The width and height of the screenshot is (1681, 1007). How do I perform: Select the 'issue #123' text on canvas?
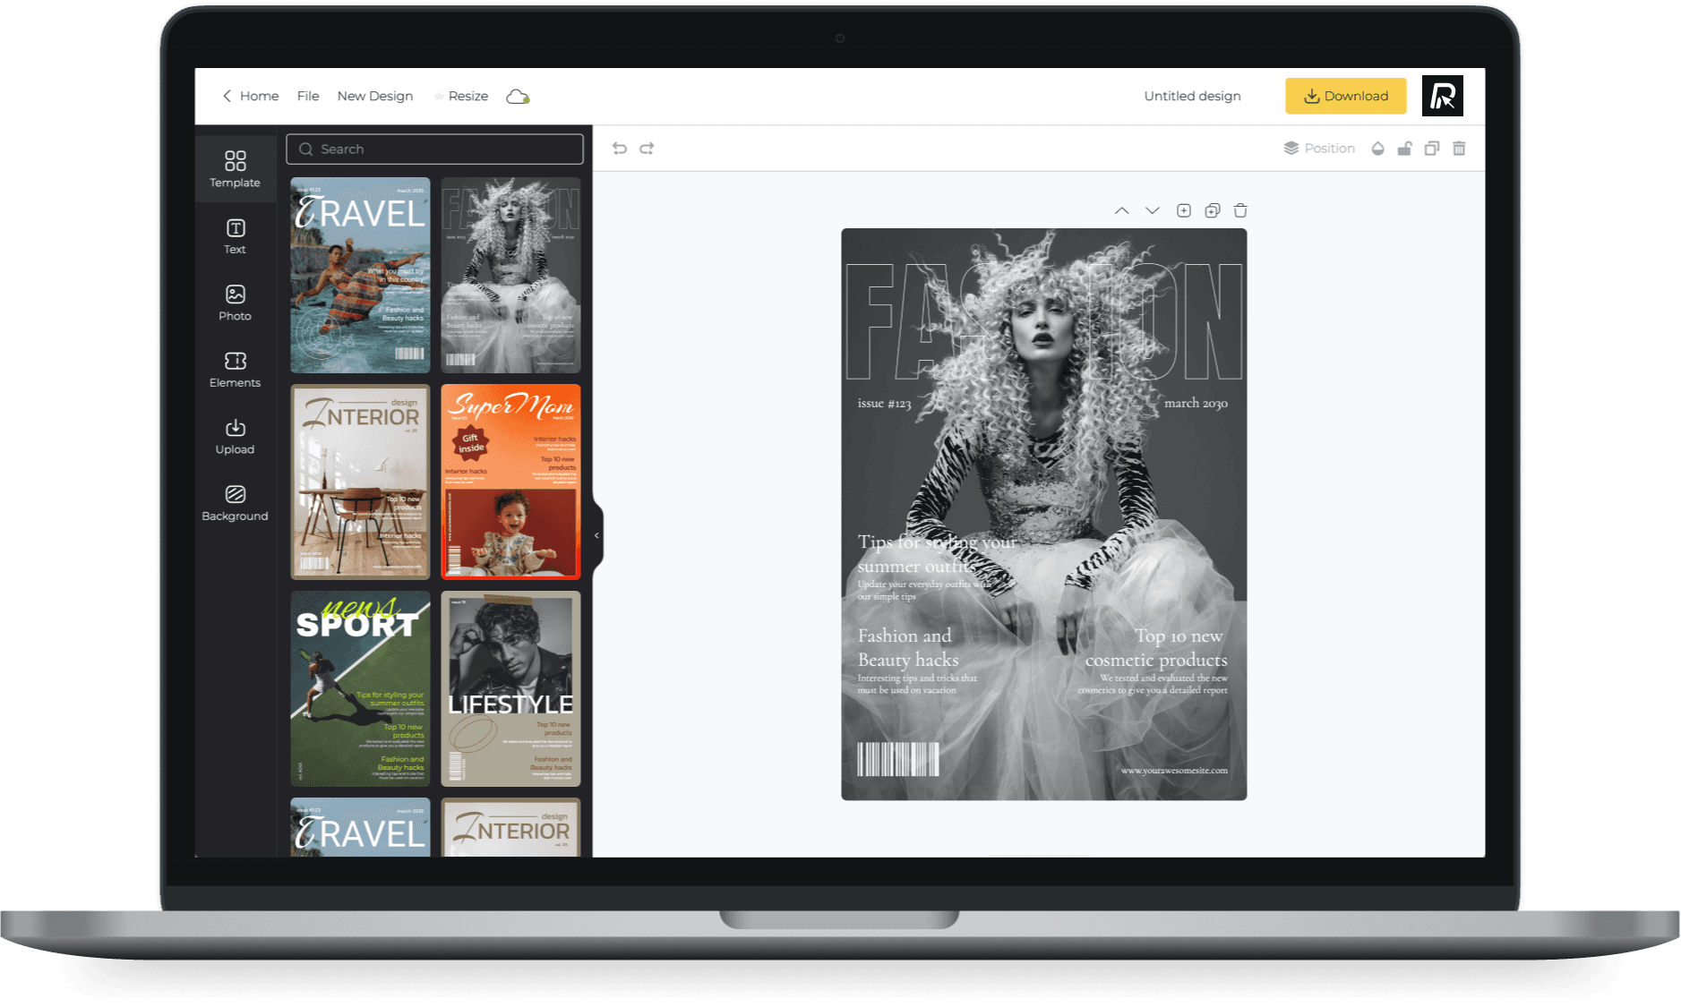[x=884, y=404]
